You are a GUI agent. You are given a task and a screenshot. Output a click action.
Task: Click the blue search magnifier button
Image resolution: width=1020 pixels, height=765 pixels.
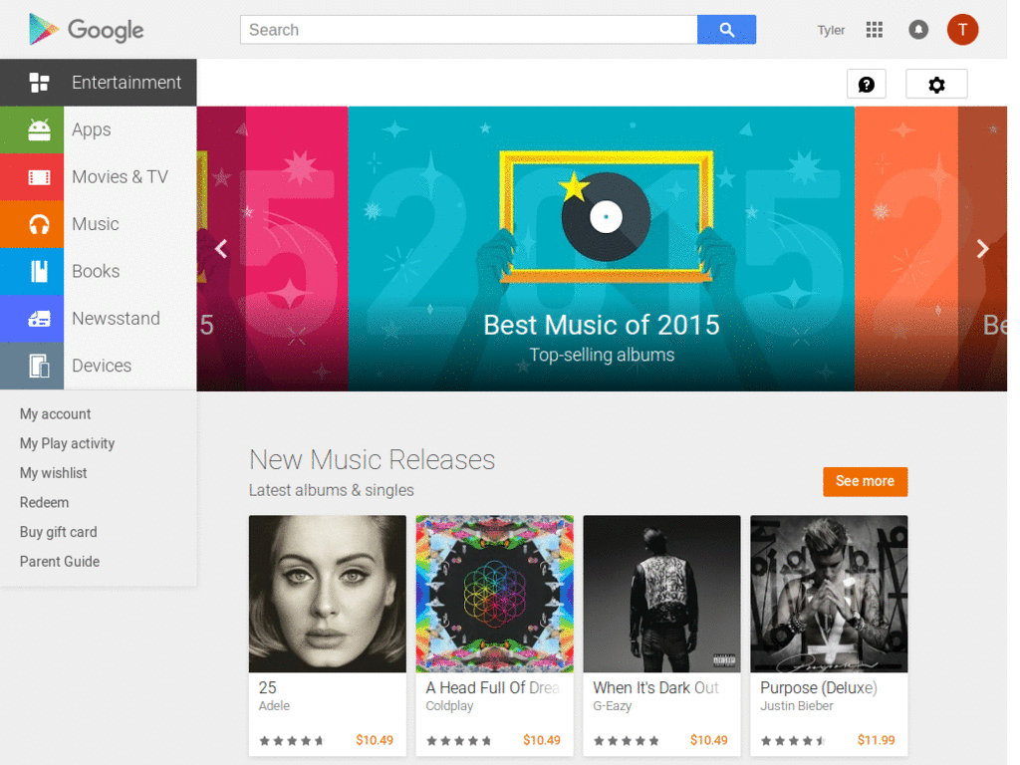pyautogui.click(x=726, y=30)
